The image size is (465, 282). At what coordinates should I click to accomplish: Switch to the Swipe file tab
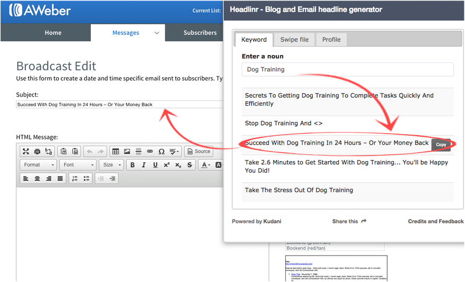click(x=294, y=40)
